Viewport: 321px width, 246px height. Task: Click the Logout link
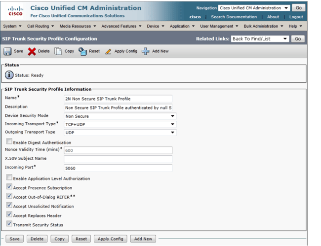[x=296, y=17]
